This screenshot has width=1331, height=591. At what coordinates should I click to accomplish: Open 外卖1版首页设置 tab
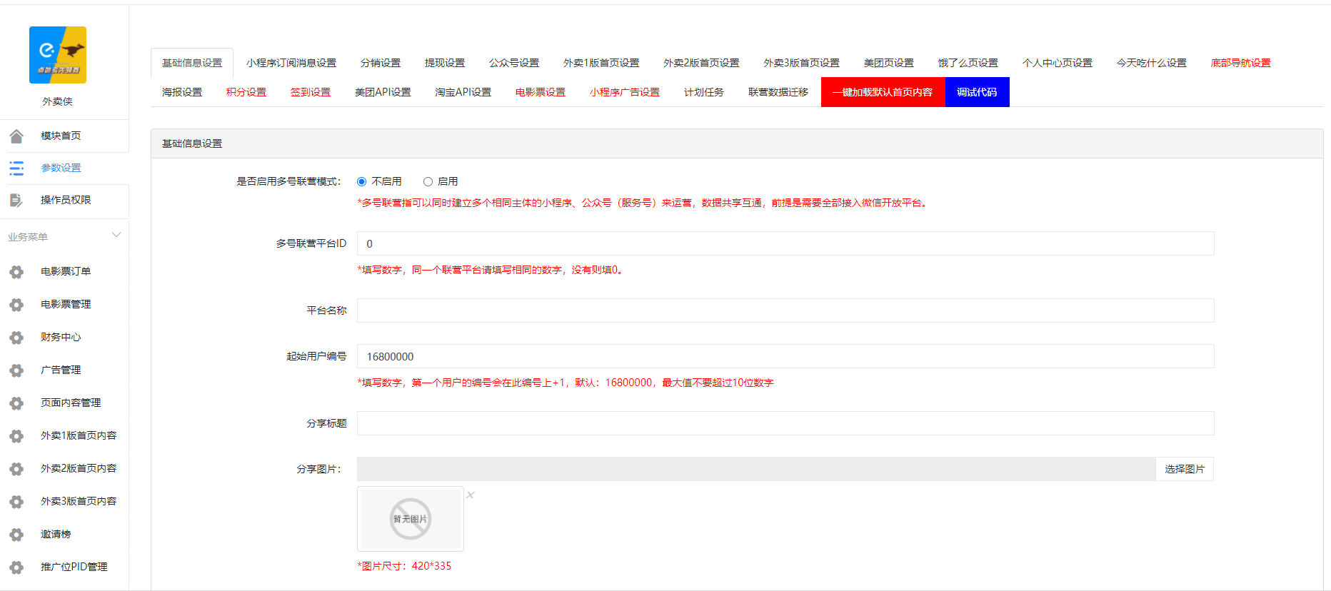coord(601,63)
